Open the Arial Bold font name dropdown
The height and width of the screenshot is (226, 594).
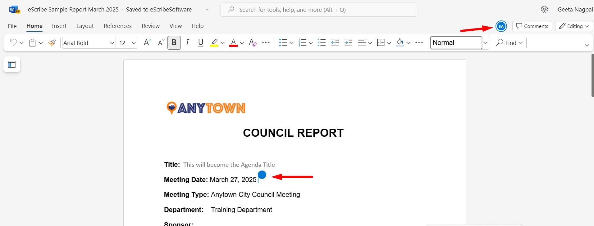(112, 43)
